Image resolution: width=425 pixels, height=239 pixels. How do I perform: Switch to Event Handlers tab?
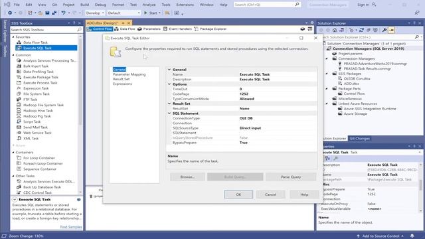[x=177, y=29]
